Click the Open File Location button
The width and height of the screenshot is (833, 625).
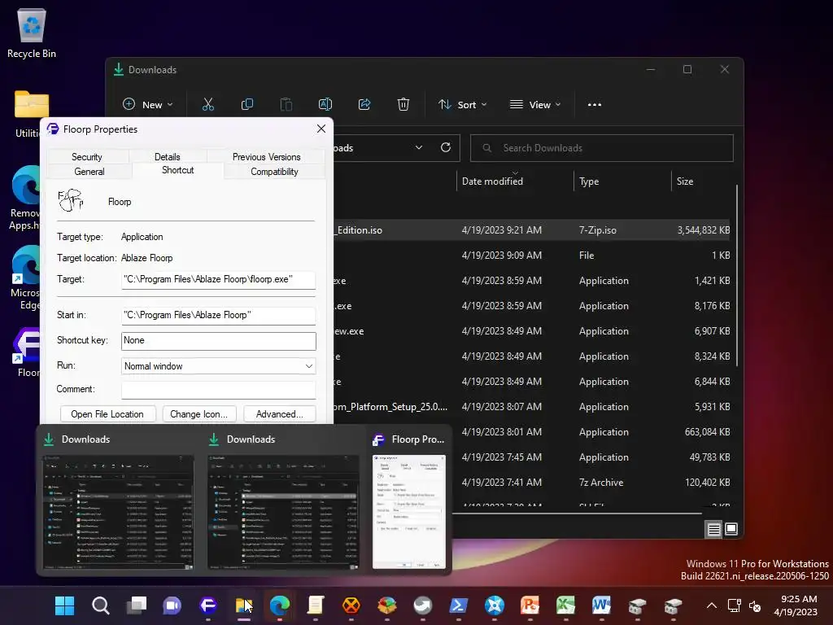pyautogui.click(x=108, y=414)
